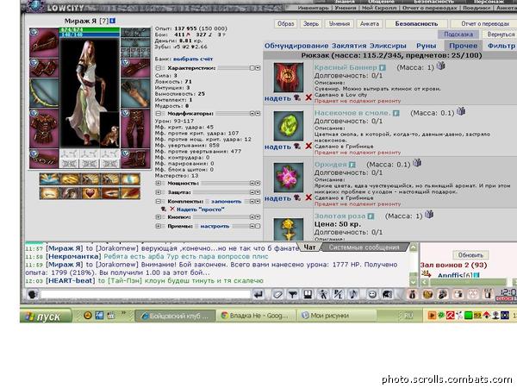This screenshot has height=388, width=517.
Task: Click the equipped boots slot
Action: (135, 159)
